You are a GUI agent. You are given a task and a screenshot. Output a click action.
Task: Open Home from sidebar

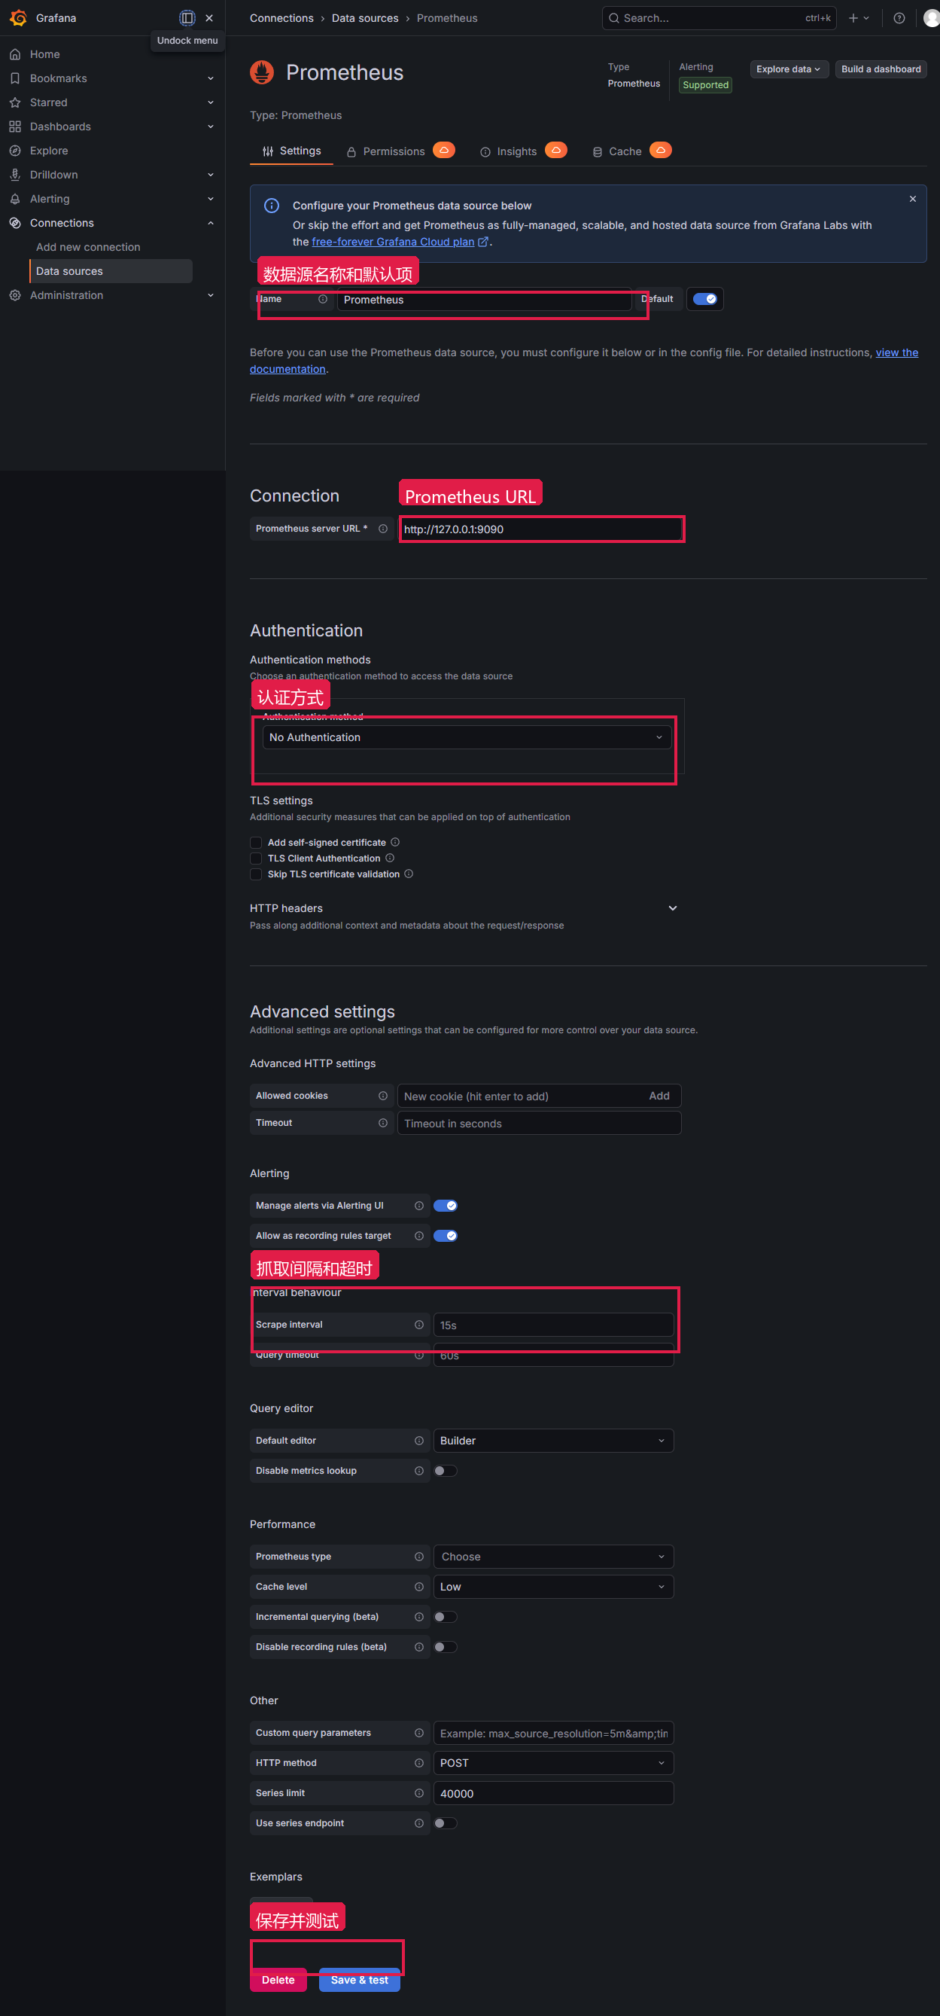(x=44, y=54)
